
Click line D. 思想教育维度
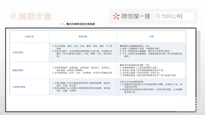pos(148,75)
